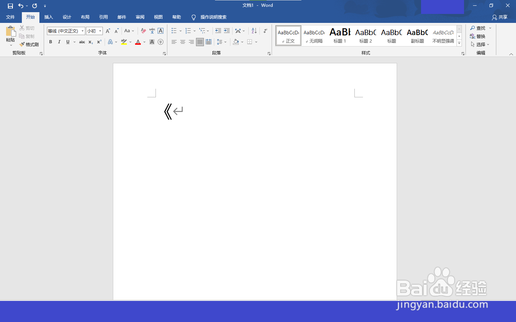The height and width of the screenshot is (322, 516).
Task: Expand the bullet list dropdown arrow
Action: pos(181,31)
